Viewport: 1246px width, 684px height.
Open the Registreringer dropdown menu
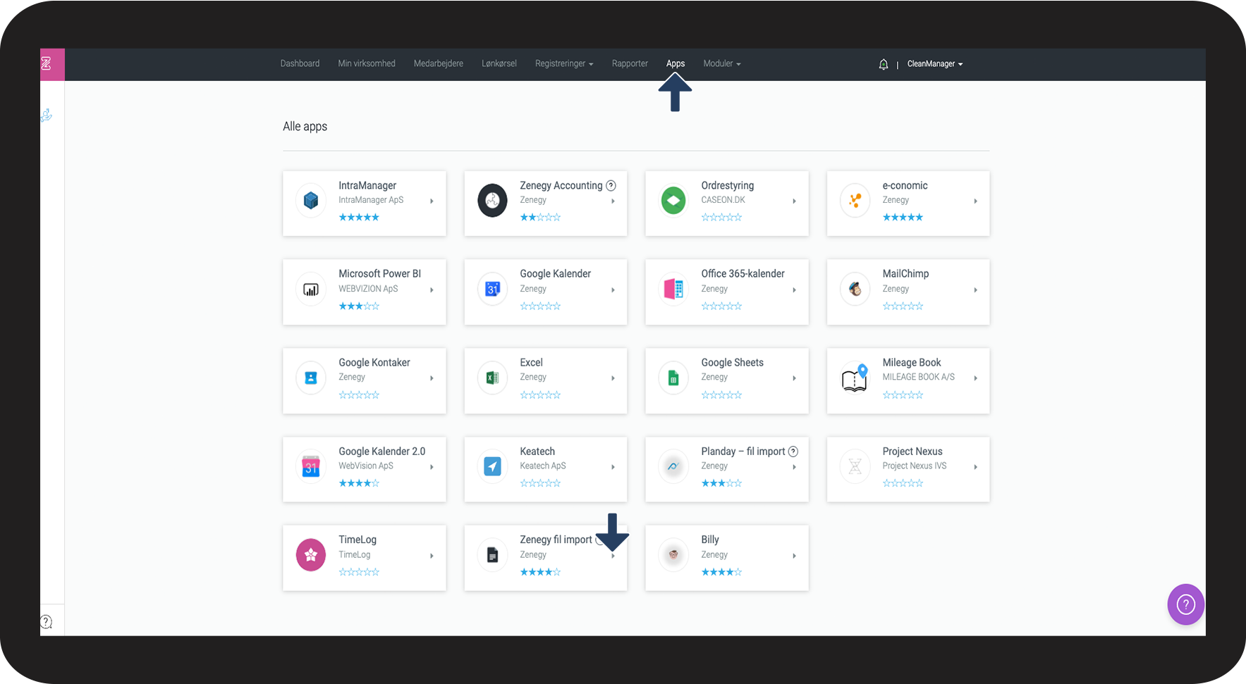pos(564,64)
